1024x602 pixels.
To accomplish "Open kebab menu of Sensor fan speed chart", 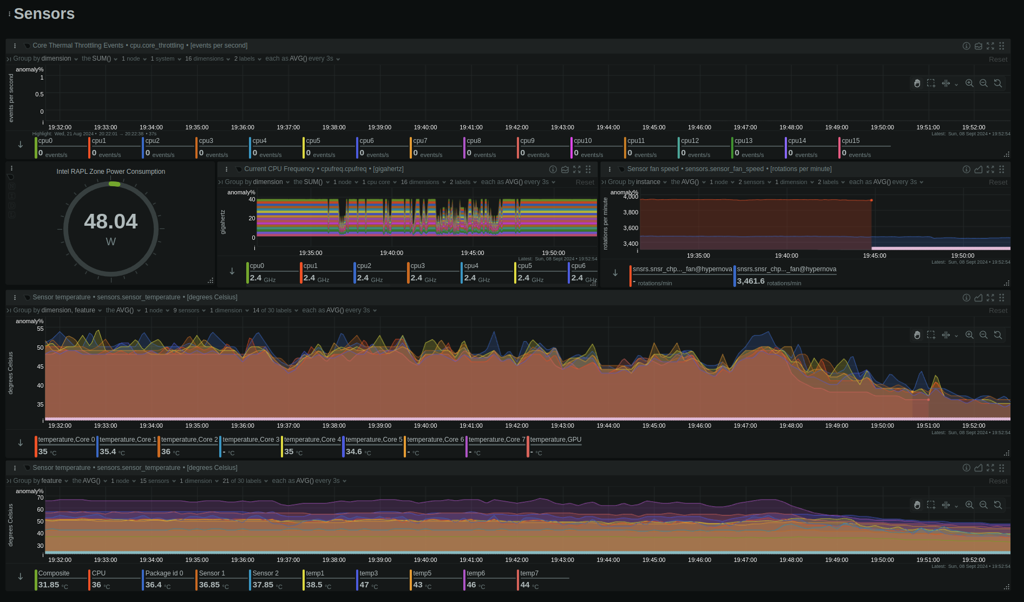I will coord(609,169).
